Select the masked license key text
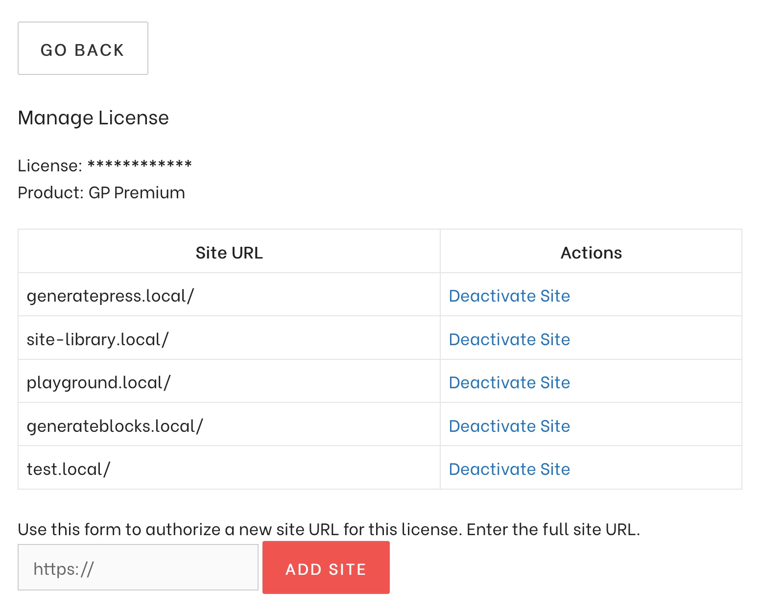Image resolution: width=760 pixels, height=613 pixels. tap(140, 165)
